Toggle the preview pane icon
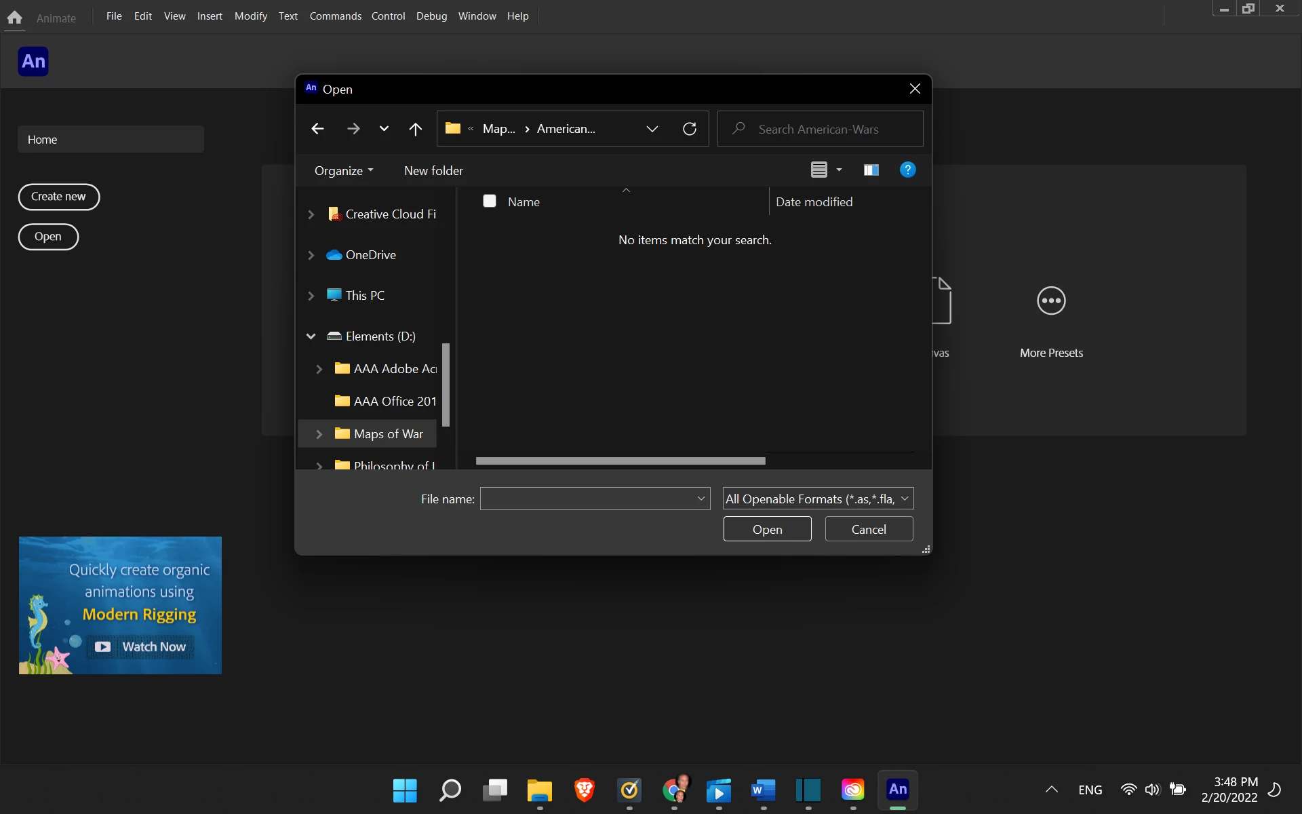 coord(871,170)
